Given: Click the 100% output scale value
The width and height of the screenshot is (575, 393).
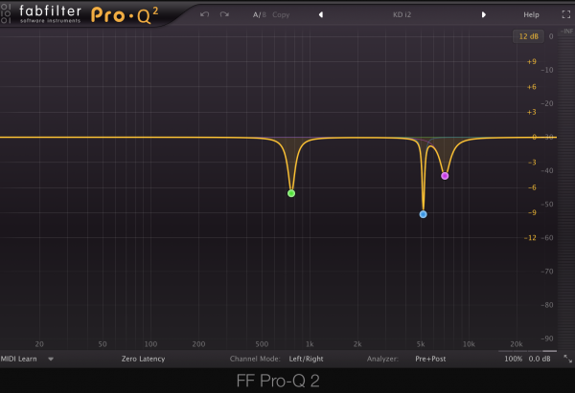Looking at the screenshot, I should [x=513, y=359].
